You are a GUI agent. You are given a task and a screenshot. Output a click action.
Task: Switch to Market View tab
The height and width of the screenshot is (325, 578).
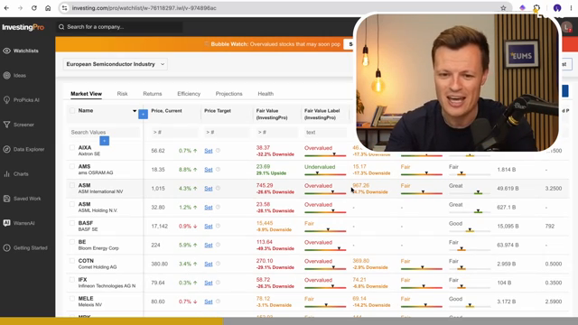[x=87, y=94]
